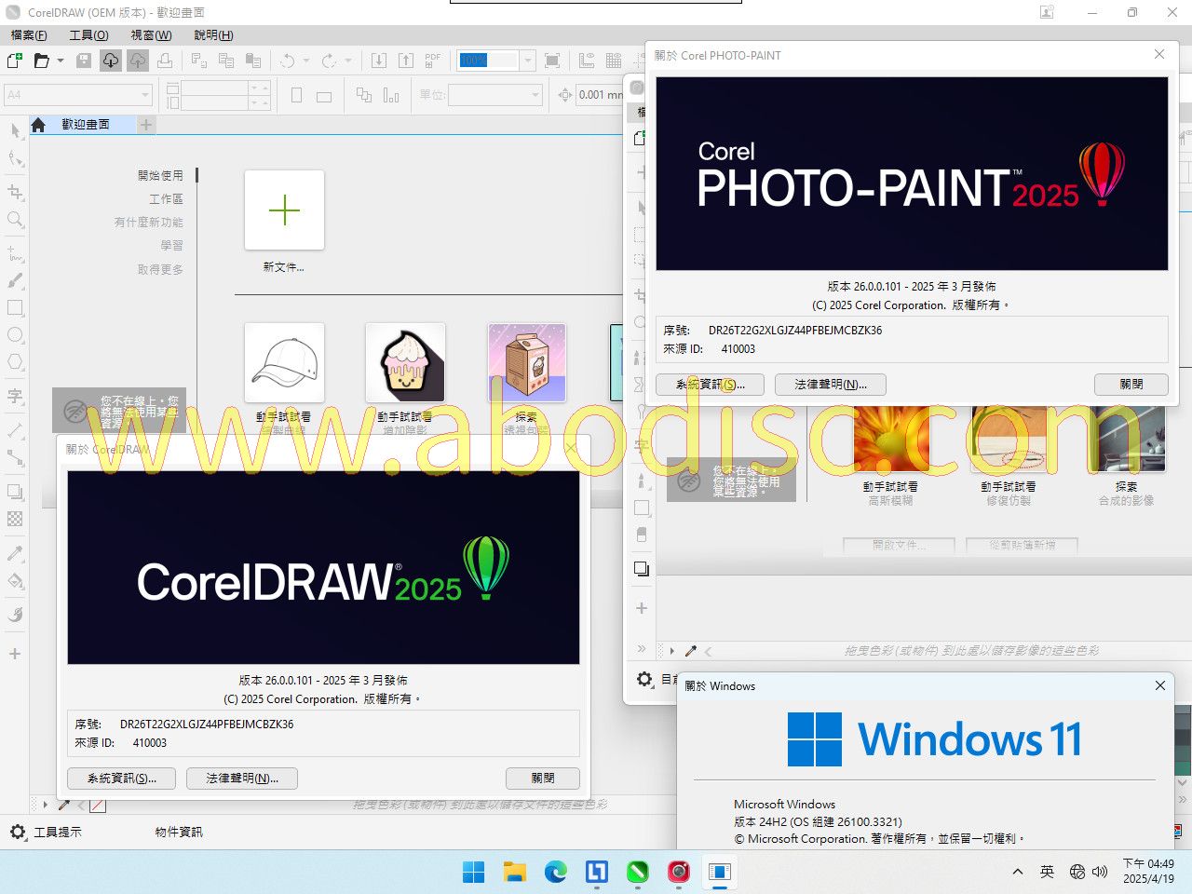
Task: Open the baseball cap tutorial thumbnail
Action: pos(284,363)
